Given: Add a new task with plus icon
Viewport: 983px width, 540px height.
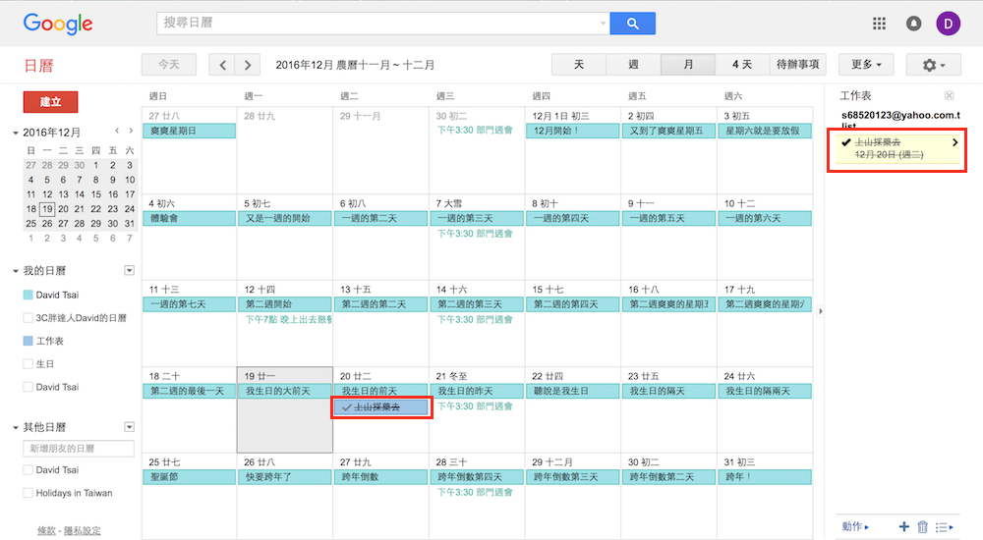Looking at the screenshot, I should [903, 527].
